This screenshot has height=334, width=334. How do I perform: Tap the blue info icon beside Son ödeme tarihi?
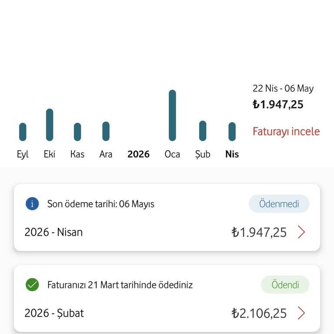(32, 204)
